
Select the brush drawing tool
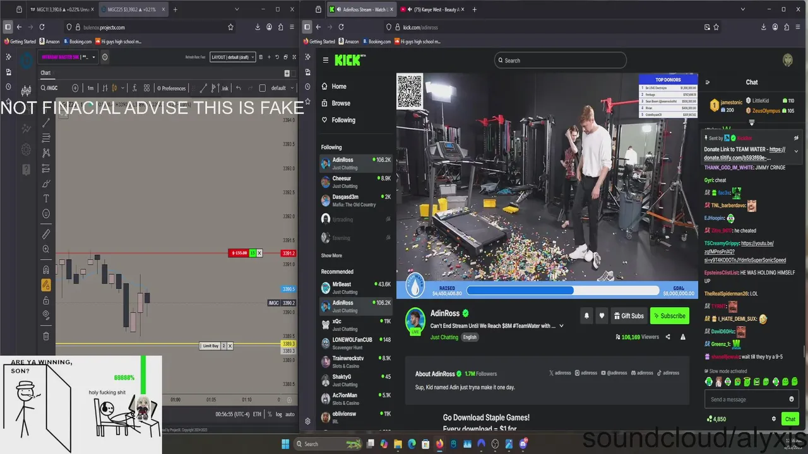[46, 183]
